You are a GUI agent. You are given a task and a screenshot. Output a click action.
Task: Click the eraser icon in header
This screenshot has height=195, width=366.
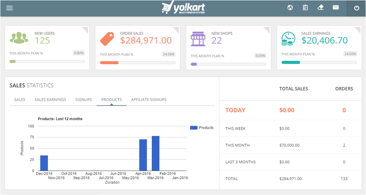pos(320,8)
